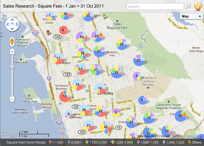
Task: Click the Sales Research title text
Action: click(x=53, y=6)
